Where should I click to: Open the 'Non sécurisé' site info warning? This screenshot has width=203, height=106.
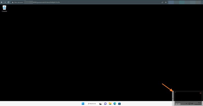coord(17,2)
